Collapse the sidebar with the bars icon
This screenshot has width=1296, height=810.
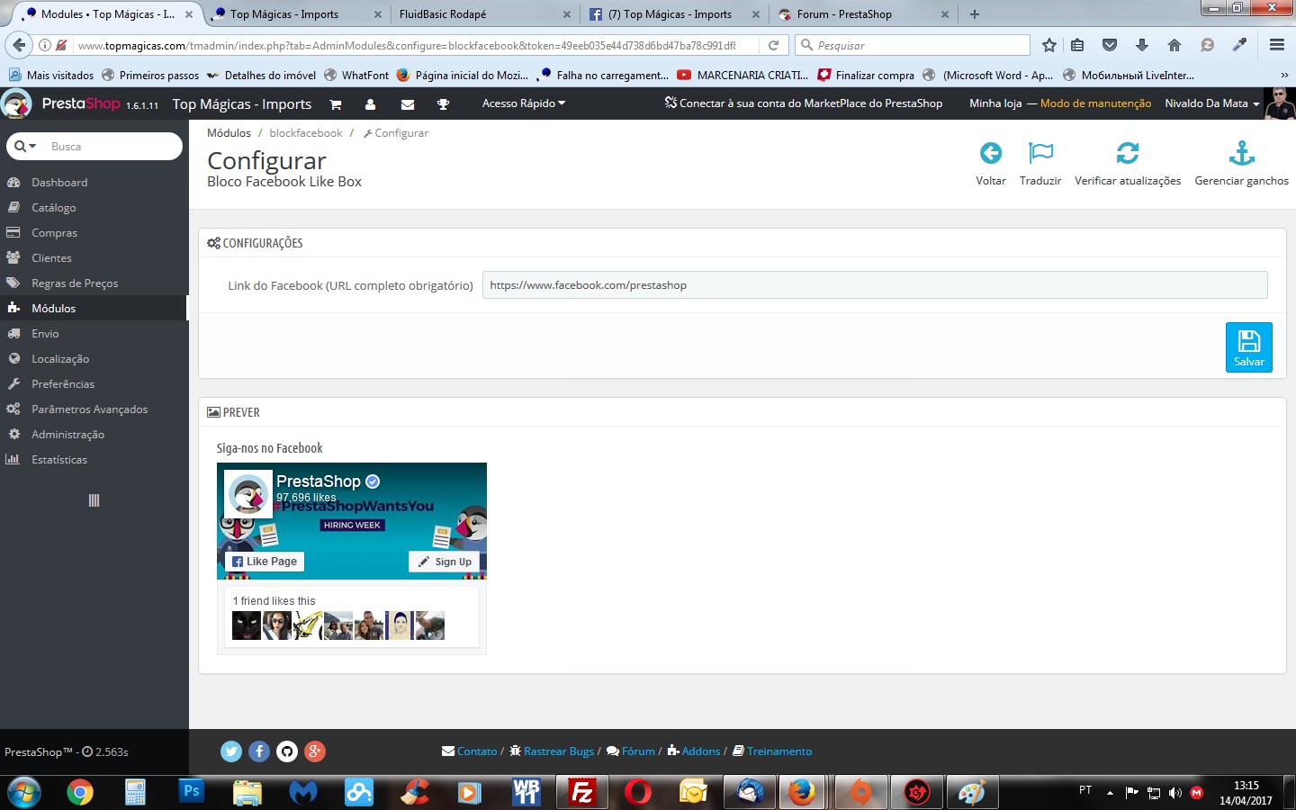coord(94,500)
